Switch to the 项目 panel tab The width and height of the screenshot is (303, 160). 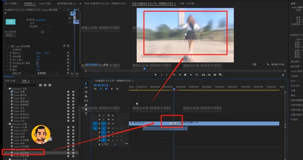(x=10, y=81)
